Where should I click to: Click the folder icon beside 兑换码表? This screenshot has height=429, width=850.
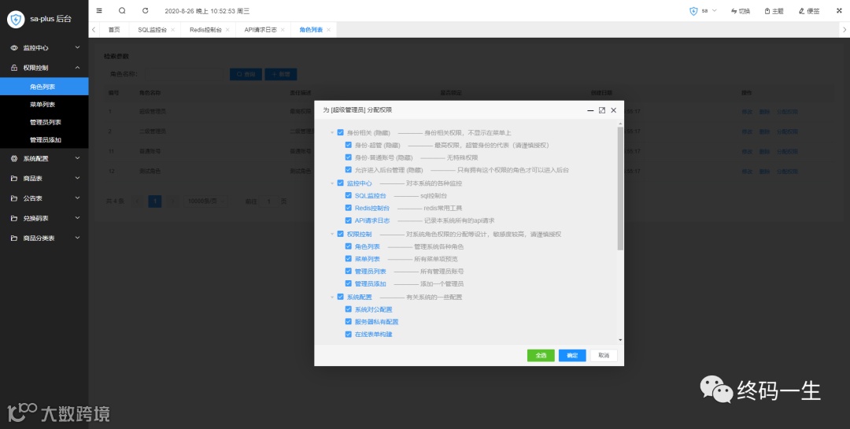point(14,218)
